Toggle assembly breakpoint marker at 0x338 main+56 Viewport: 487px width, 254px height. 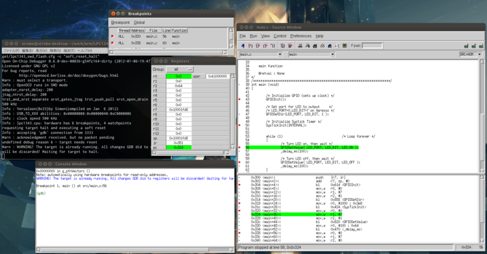[239, 233]
